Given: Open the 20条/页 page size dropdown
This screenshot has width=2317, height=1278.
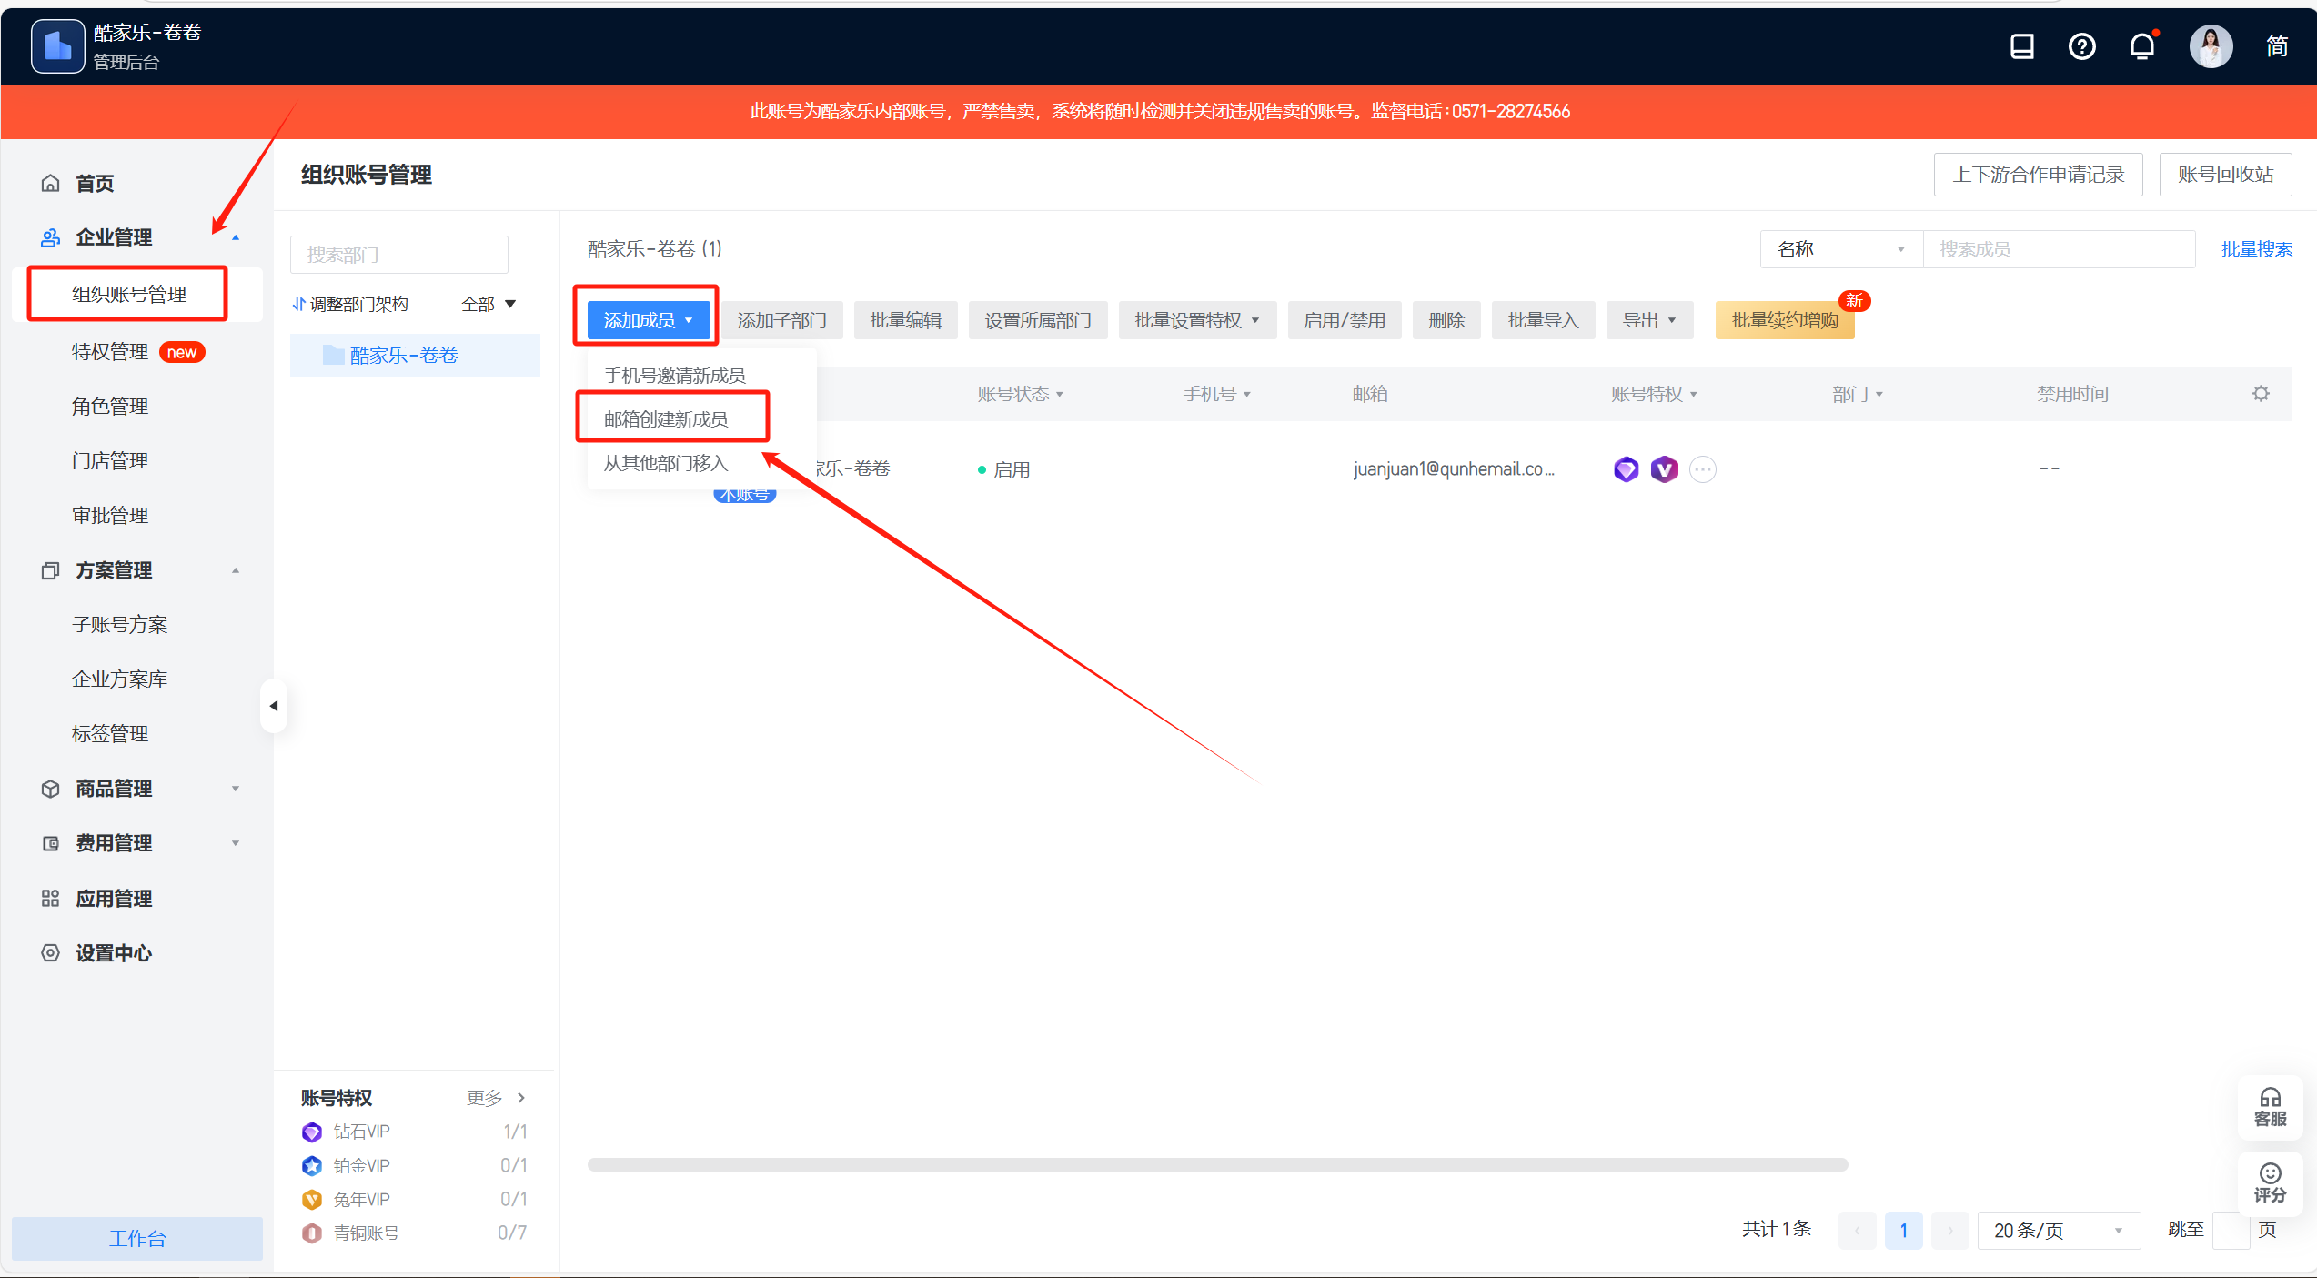Looking at the screenshot, I should pyautogui.click(x=2057, y=1231).
